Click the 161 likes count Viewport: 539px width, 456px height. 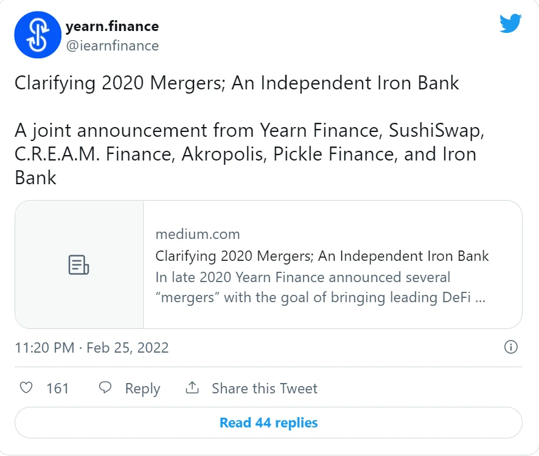point(58,389)
